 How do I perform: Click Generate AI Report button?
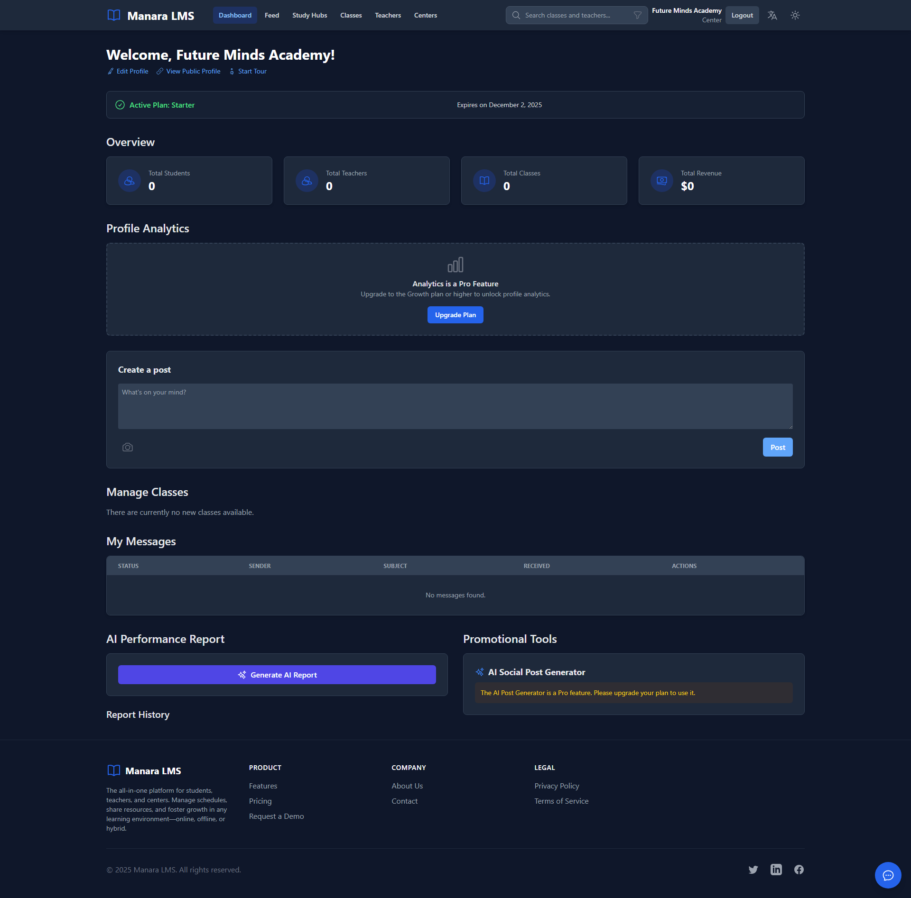click(x=277, y=675)
